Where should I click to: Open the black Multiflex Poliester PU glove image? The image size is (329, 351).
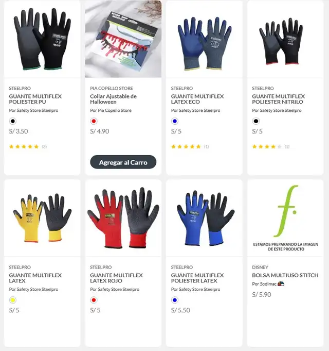tap(42, 39)
